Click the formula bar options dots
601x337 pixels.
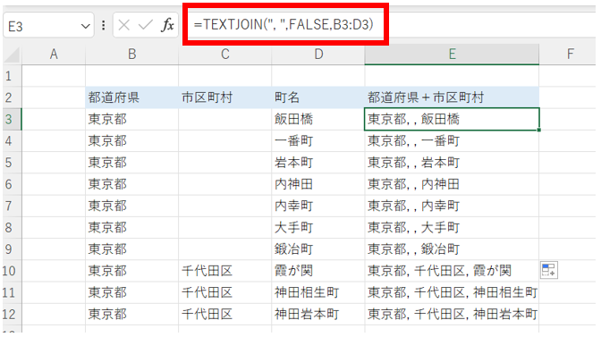coord(104,25)
